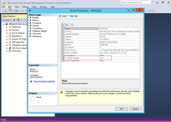
Task: Click the Property Pages icon
Action: 72,25
